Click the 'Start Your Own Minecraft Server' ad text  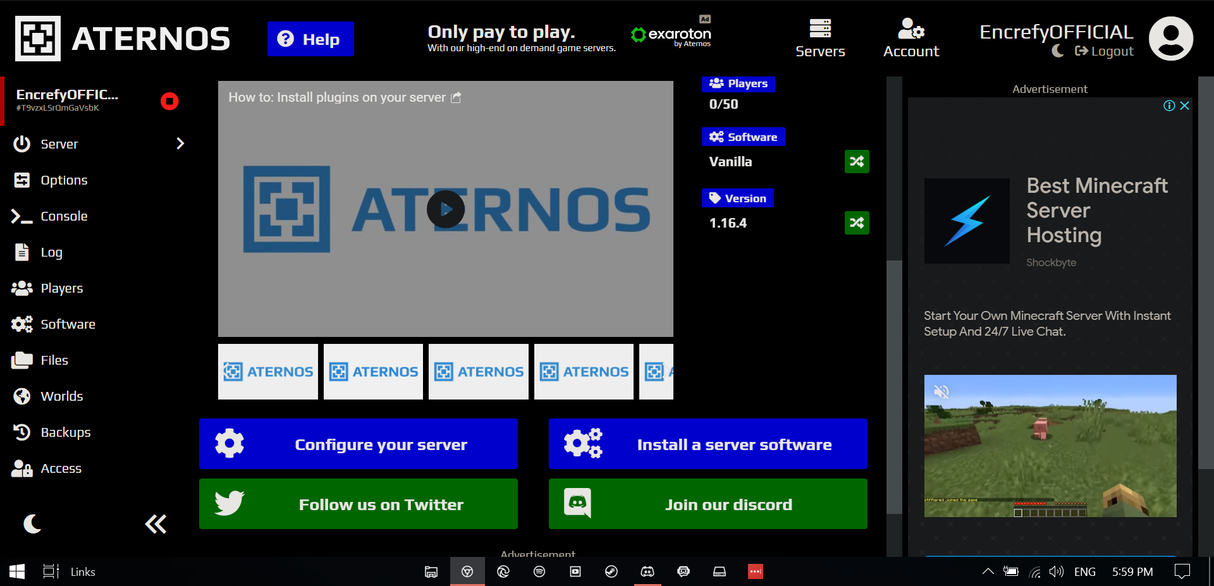point(1047,324)
